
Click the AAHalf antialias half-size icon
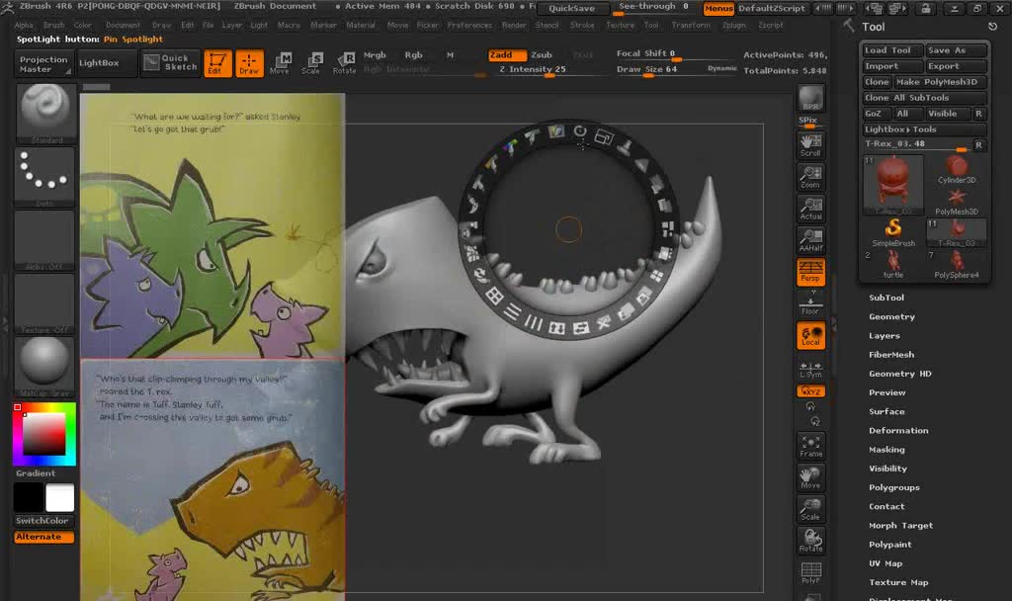810,240
